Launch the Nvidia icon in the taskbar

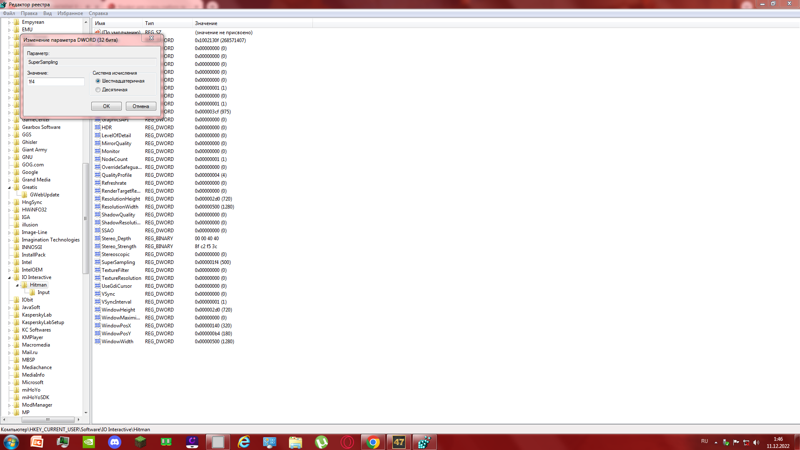[x=88, y=442]
